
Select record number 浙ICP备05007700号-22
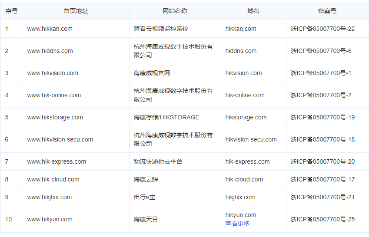(322, 29)
